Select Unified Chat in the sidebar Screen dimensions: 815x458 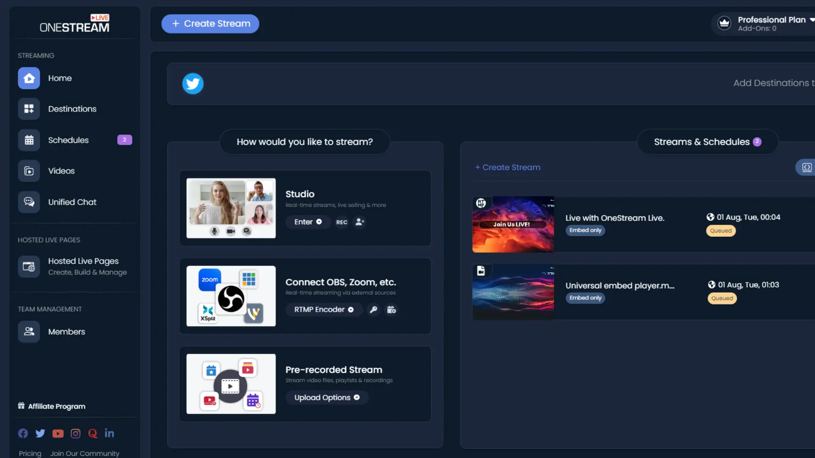coord(72,202)
